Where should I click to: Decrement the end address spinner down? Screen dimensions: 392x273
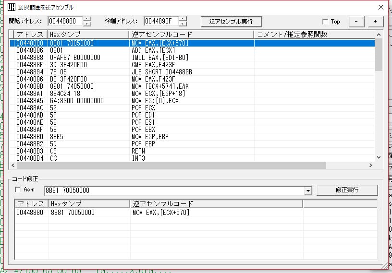(x=183, y=24)
